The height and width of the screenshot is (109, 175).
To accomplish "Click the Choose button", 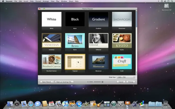I will [131, 82].
